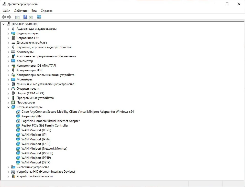Select WAN Miniport (IPv6)
245x187 pixels.
click(x=36, y=139)
